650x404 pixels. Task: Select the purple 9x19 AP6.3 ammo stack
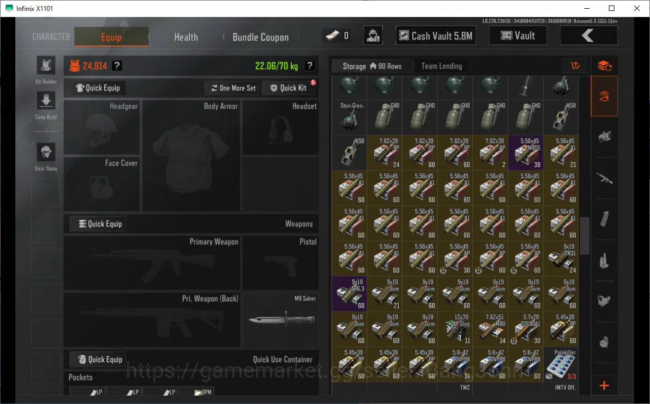(349, 294)
